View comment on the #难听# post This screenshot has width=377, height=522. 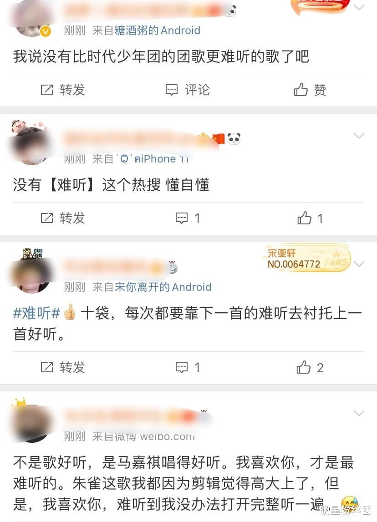click(188, 368)
